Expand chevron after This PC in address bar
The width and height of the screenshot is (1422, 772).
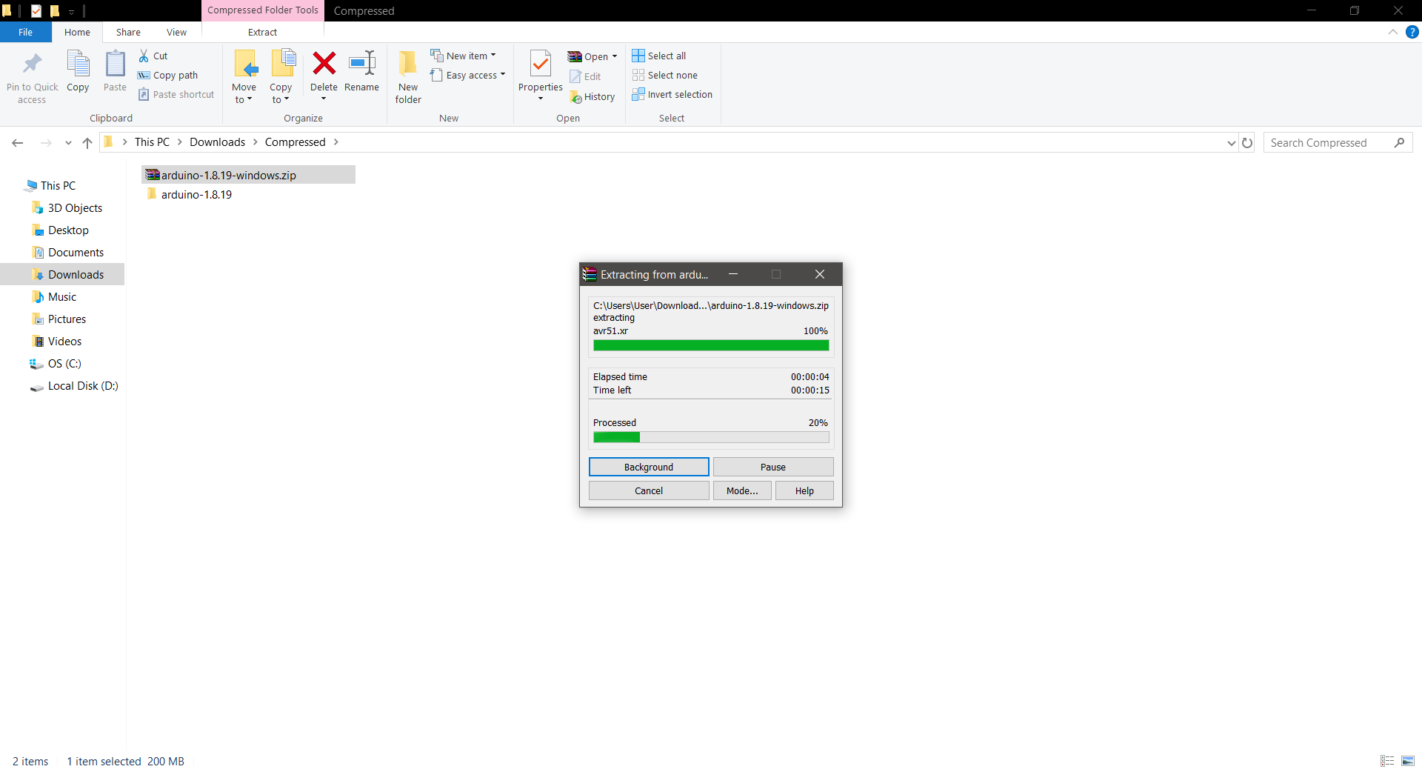(179, 142)
